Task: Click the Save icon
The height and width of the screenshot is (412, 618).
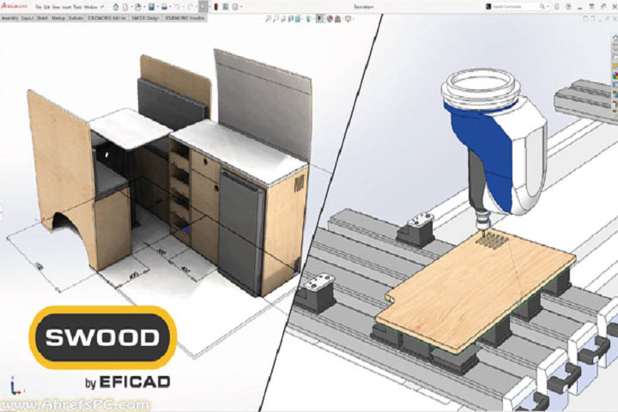Action: 151,7
